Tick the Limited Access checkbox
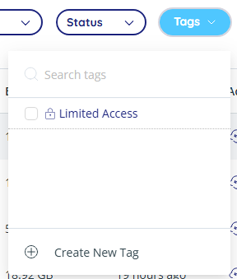The image size is (237, 279). (x=31, y=114)
